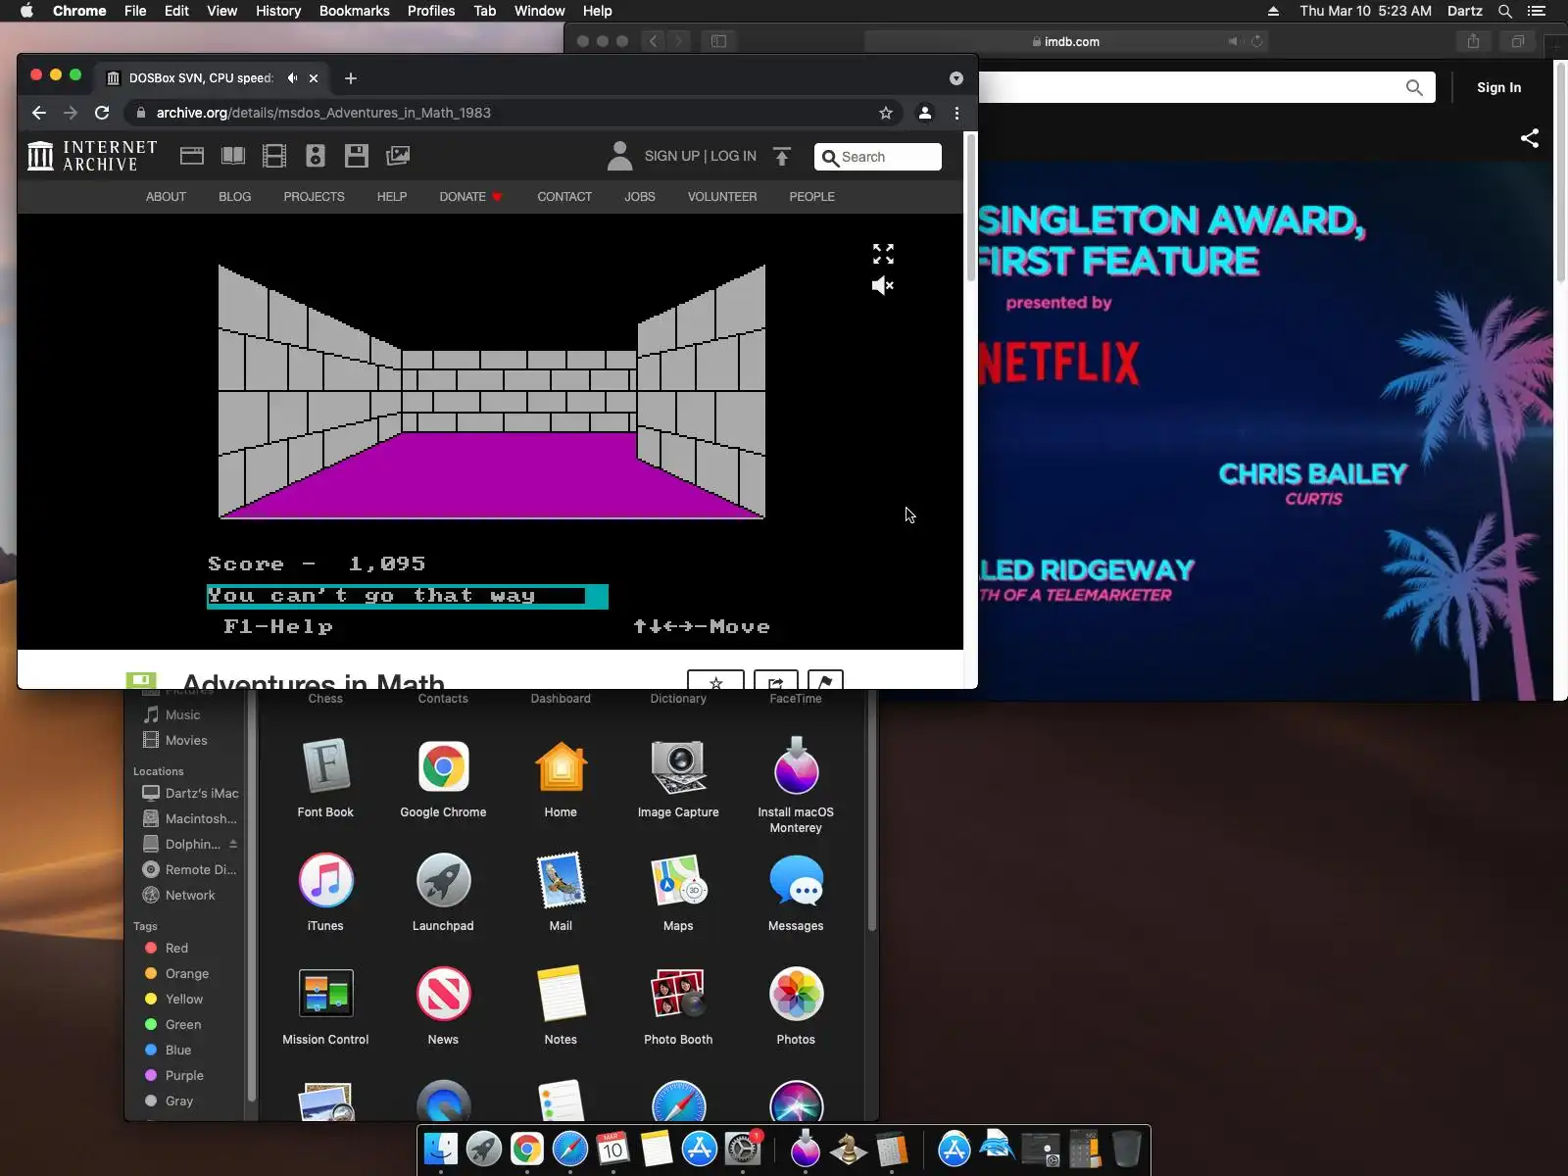Open the Profiles menu
Screen dimensions: 1568x1176
pos(431,11)
